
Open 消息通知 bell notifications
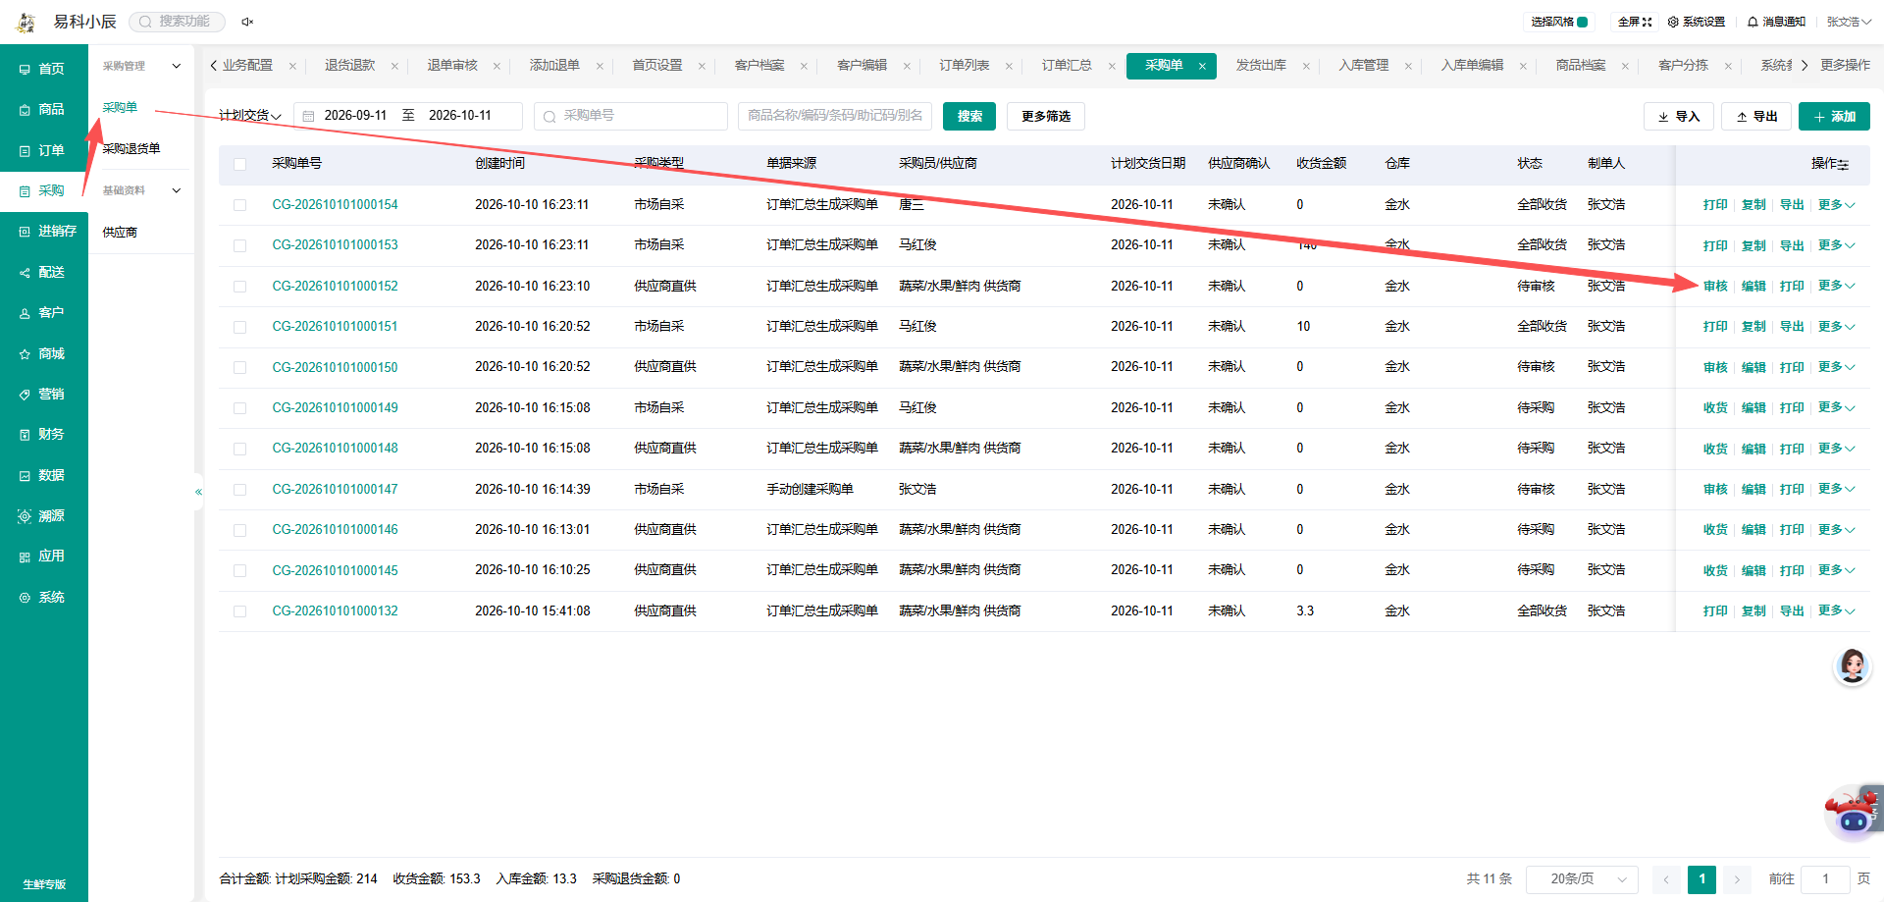(x=1753, y=22)
